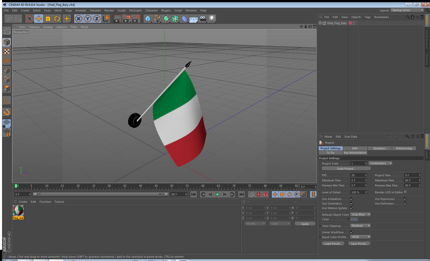Toggle the Use Deformers checkbox

(405, 204)
